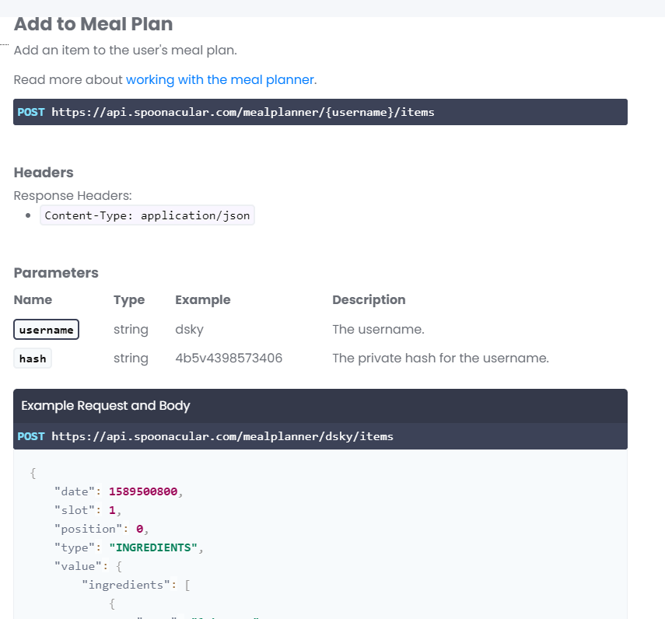Click the example hash 4b5v4398573406
Image resolution: width=665 pixels, height=619 pixels.
coord(229,358)
